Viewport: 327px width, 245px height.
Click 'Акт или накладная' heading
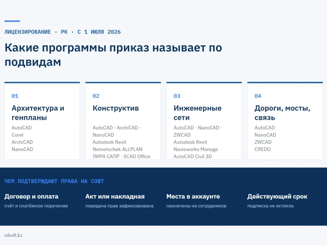pyautogui.click(x=115, y=196)
